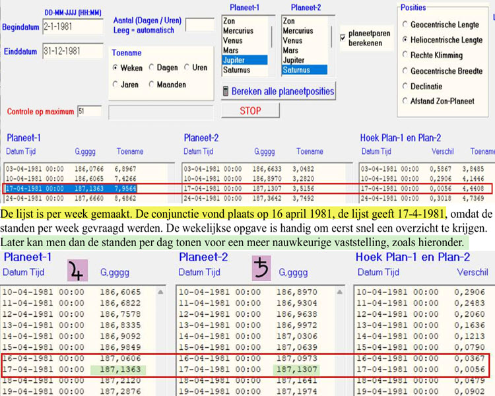The image size is (495, 396).
Task: Select Venus in the Planeet-1 list
Action: pyautogui.click(x=245, y=40)
